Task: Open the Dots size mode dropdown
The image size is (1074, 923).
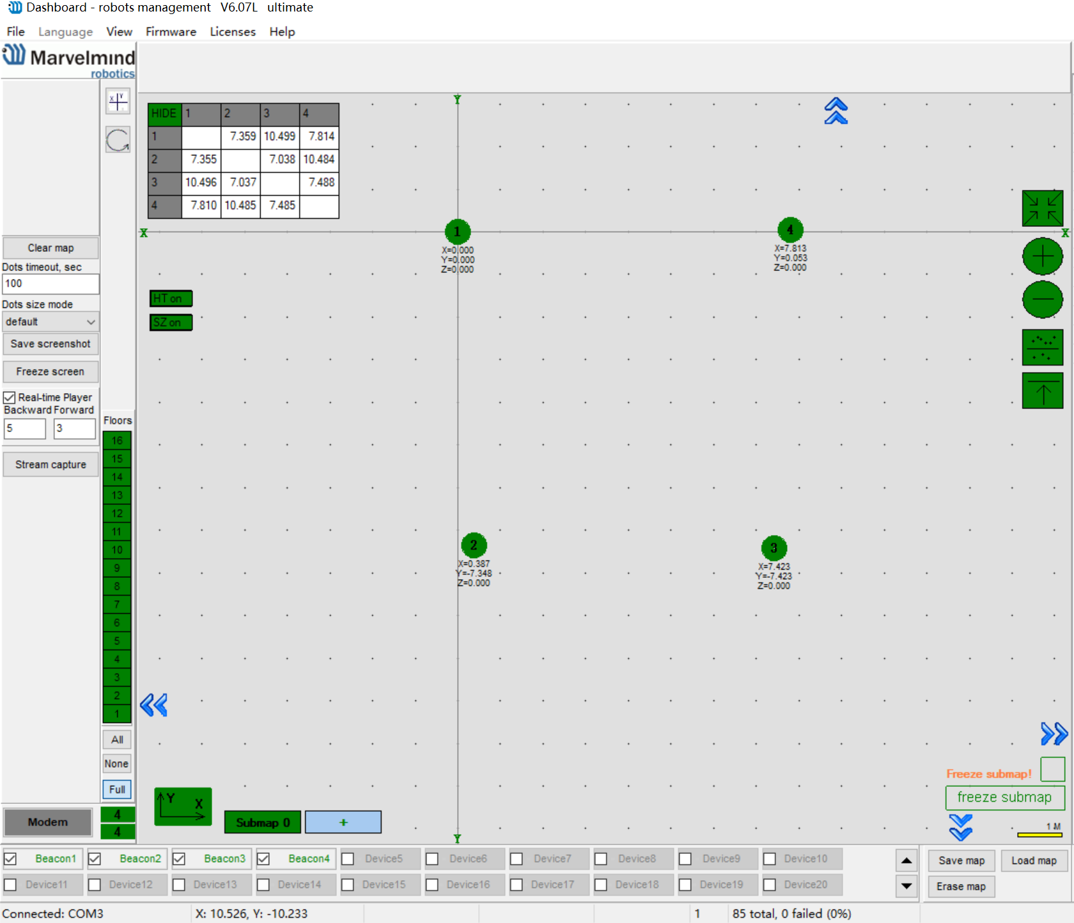Action: click(x=51, y=322)
